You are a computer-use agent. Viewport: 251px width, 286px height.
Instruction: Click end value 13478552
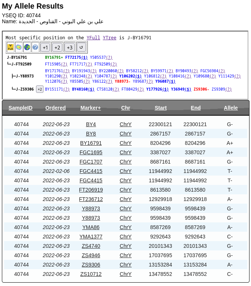point(195,274)
